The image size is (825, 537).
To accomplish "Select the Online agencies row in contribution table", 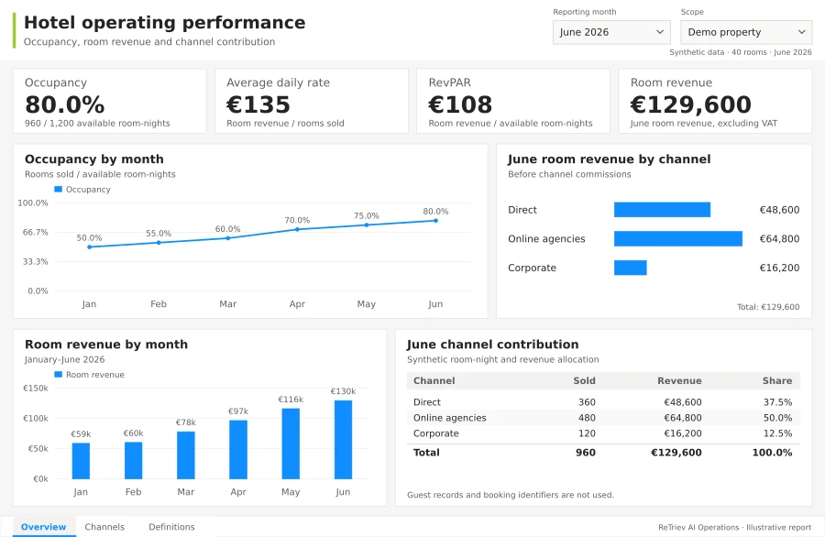I will (603, 418).
